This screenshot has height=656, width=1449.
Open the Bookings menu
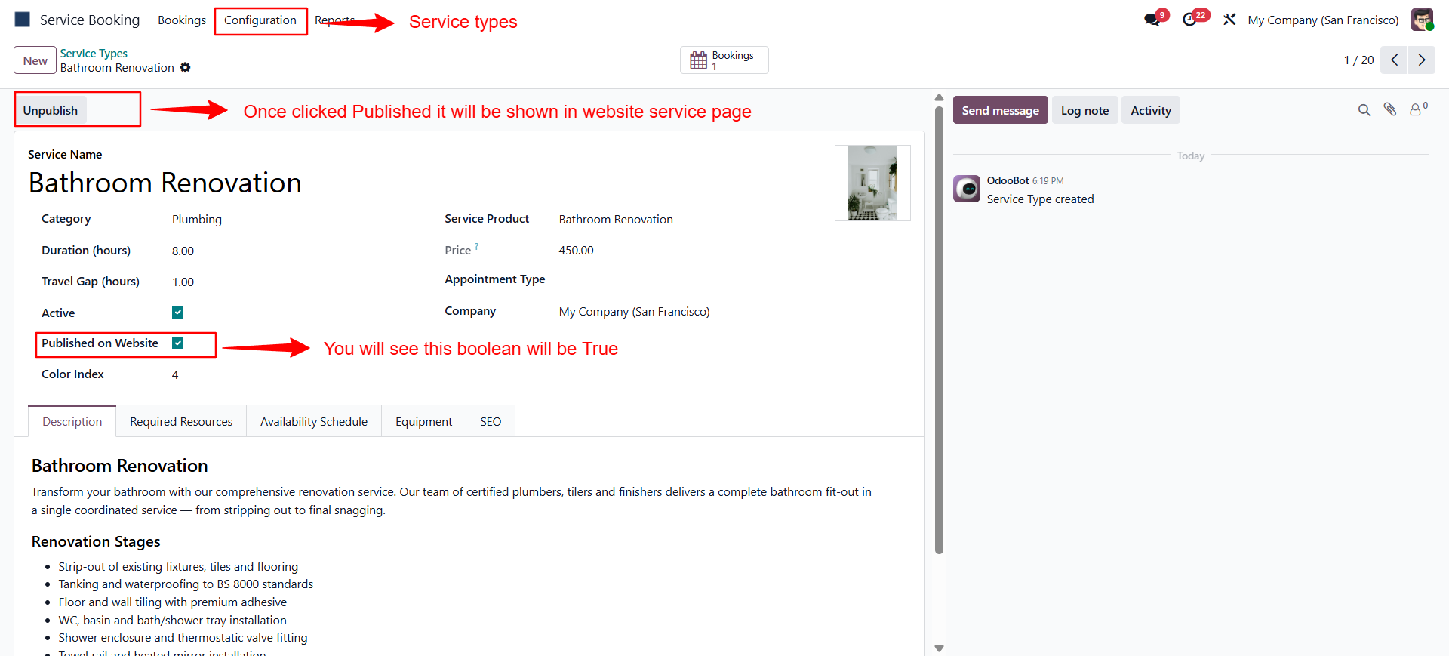point(182,20)
